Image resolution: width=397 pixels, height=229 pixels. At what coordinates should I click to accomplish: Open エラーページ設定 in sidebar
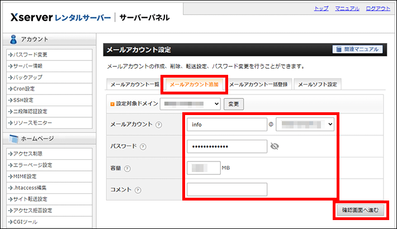click(x=49, y=165)
